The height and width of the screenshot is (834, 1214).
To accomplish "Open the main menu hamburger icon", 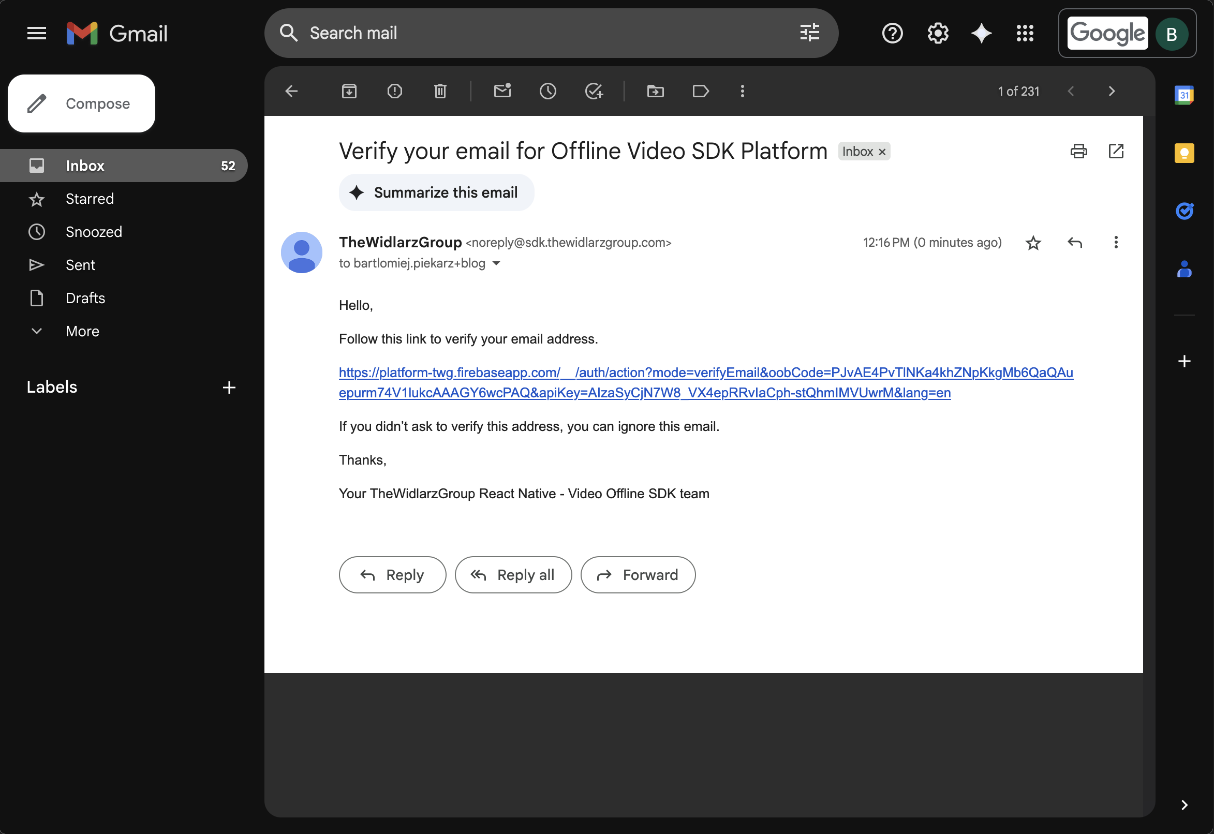I will (37, 34).
